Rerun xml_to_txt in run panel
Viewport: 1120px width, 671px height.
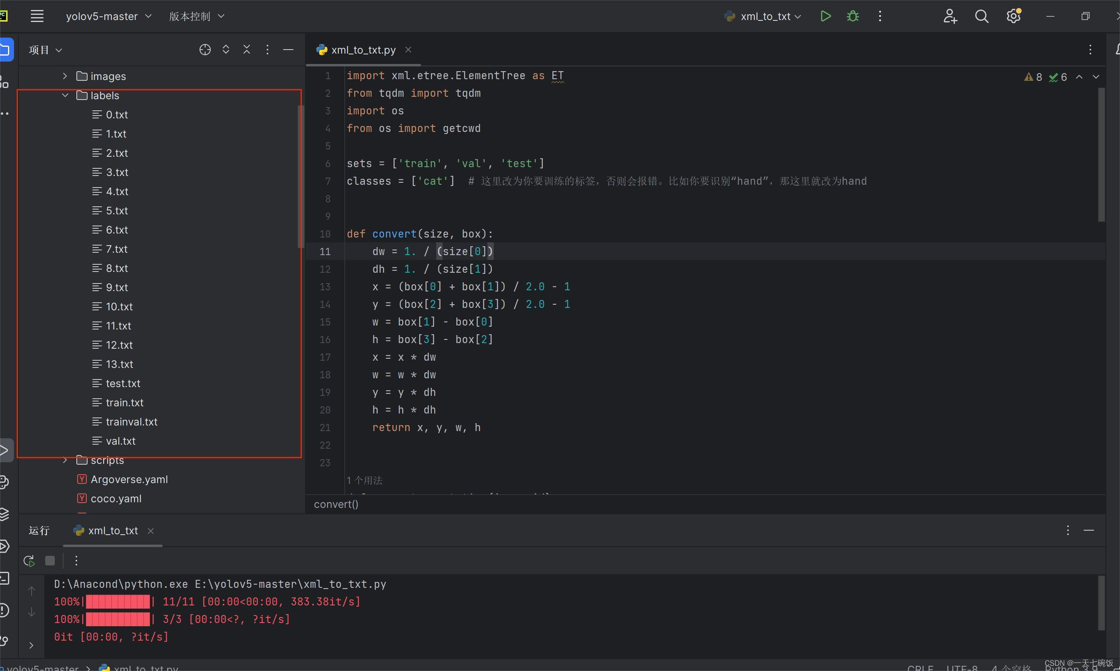(x=29, y=561)
